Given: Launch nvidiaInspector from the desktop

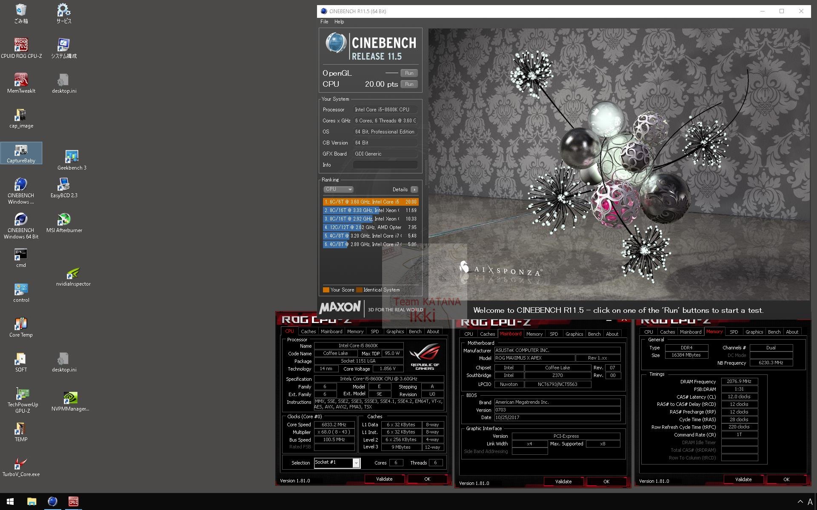Looking at the screenshot, I should point(73,276).
